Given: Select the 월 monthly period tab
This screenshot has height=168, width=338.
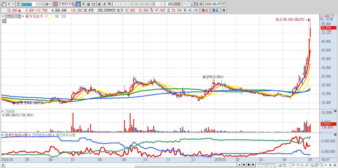Looking at the screenshot, I should click(88, 4).
